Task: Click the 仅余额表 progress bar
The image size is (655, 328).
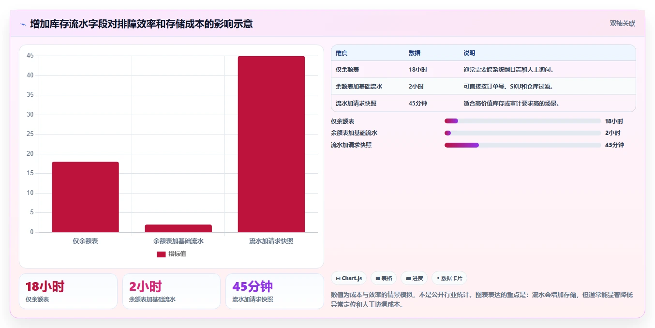Action: [523, 121]
